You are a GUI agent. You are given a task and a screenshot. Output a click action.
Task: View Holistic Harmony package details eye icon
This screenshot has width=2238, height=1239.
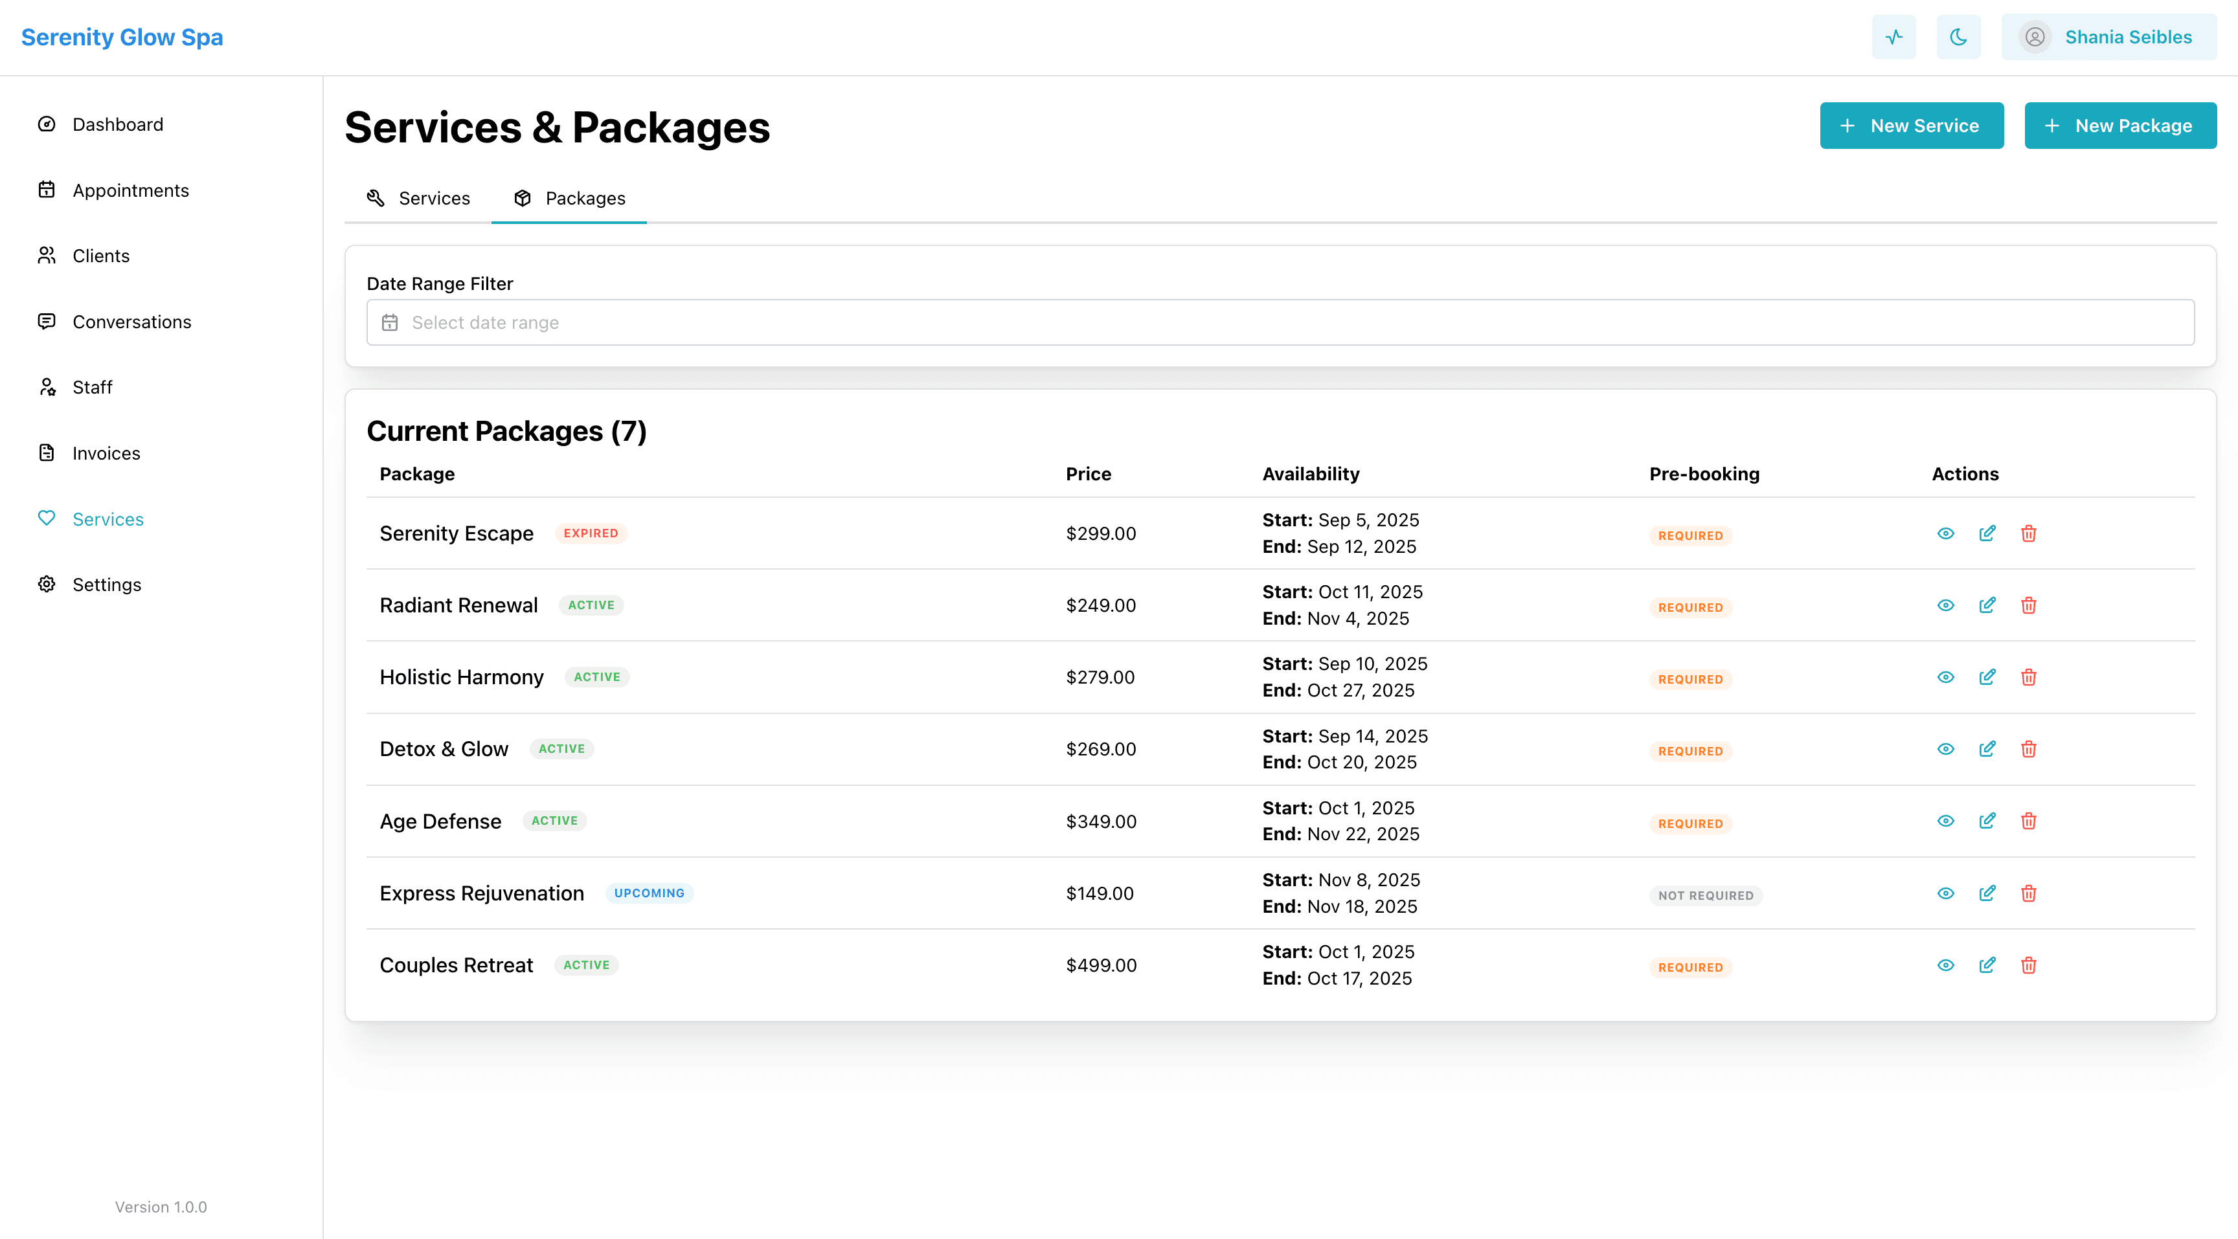(1945, 677)
